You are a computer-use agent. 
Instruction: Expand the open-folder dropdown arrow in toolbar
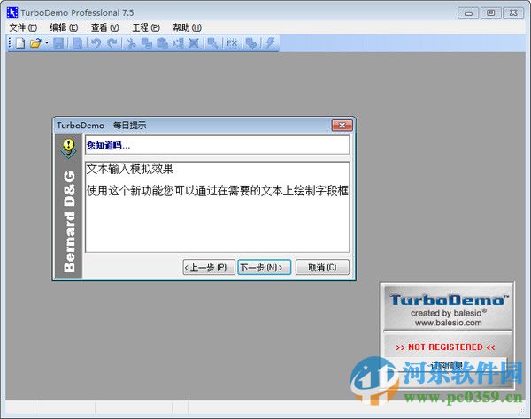[x=47, y=43]
